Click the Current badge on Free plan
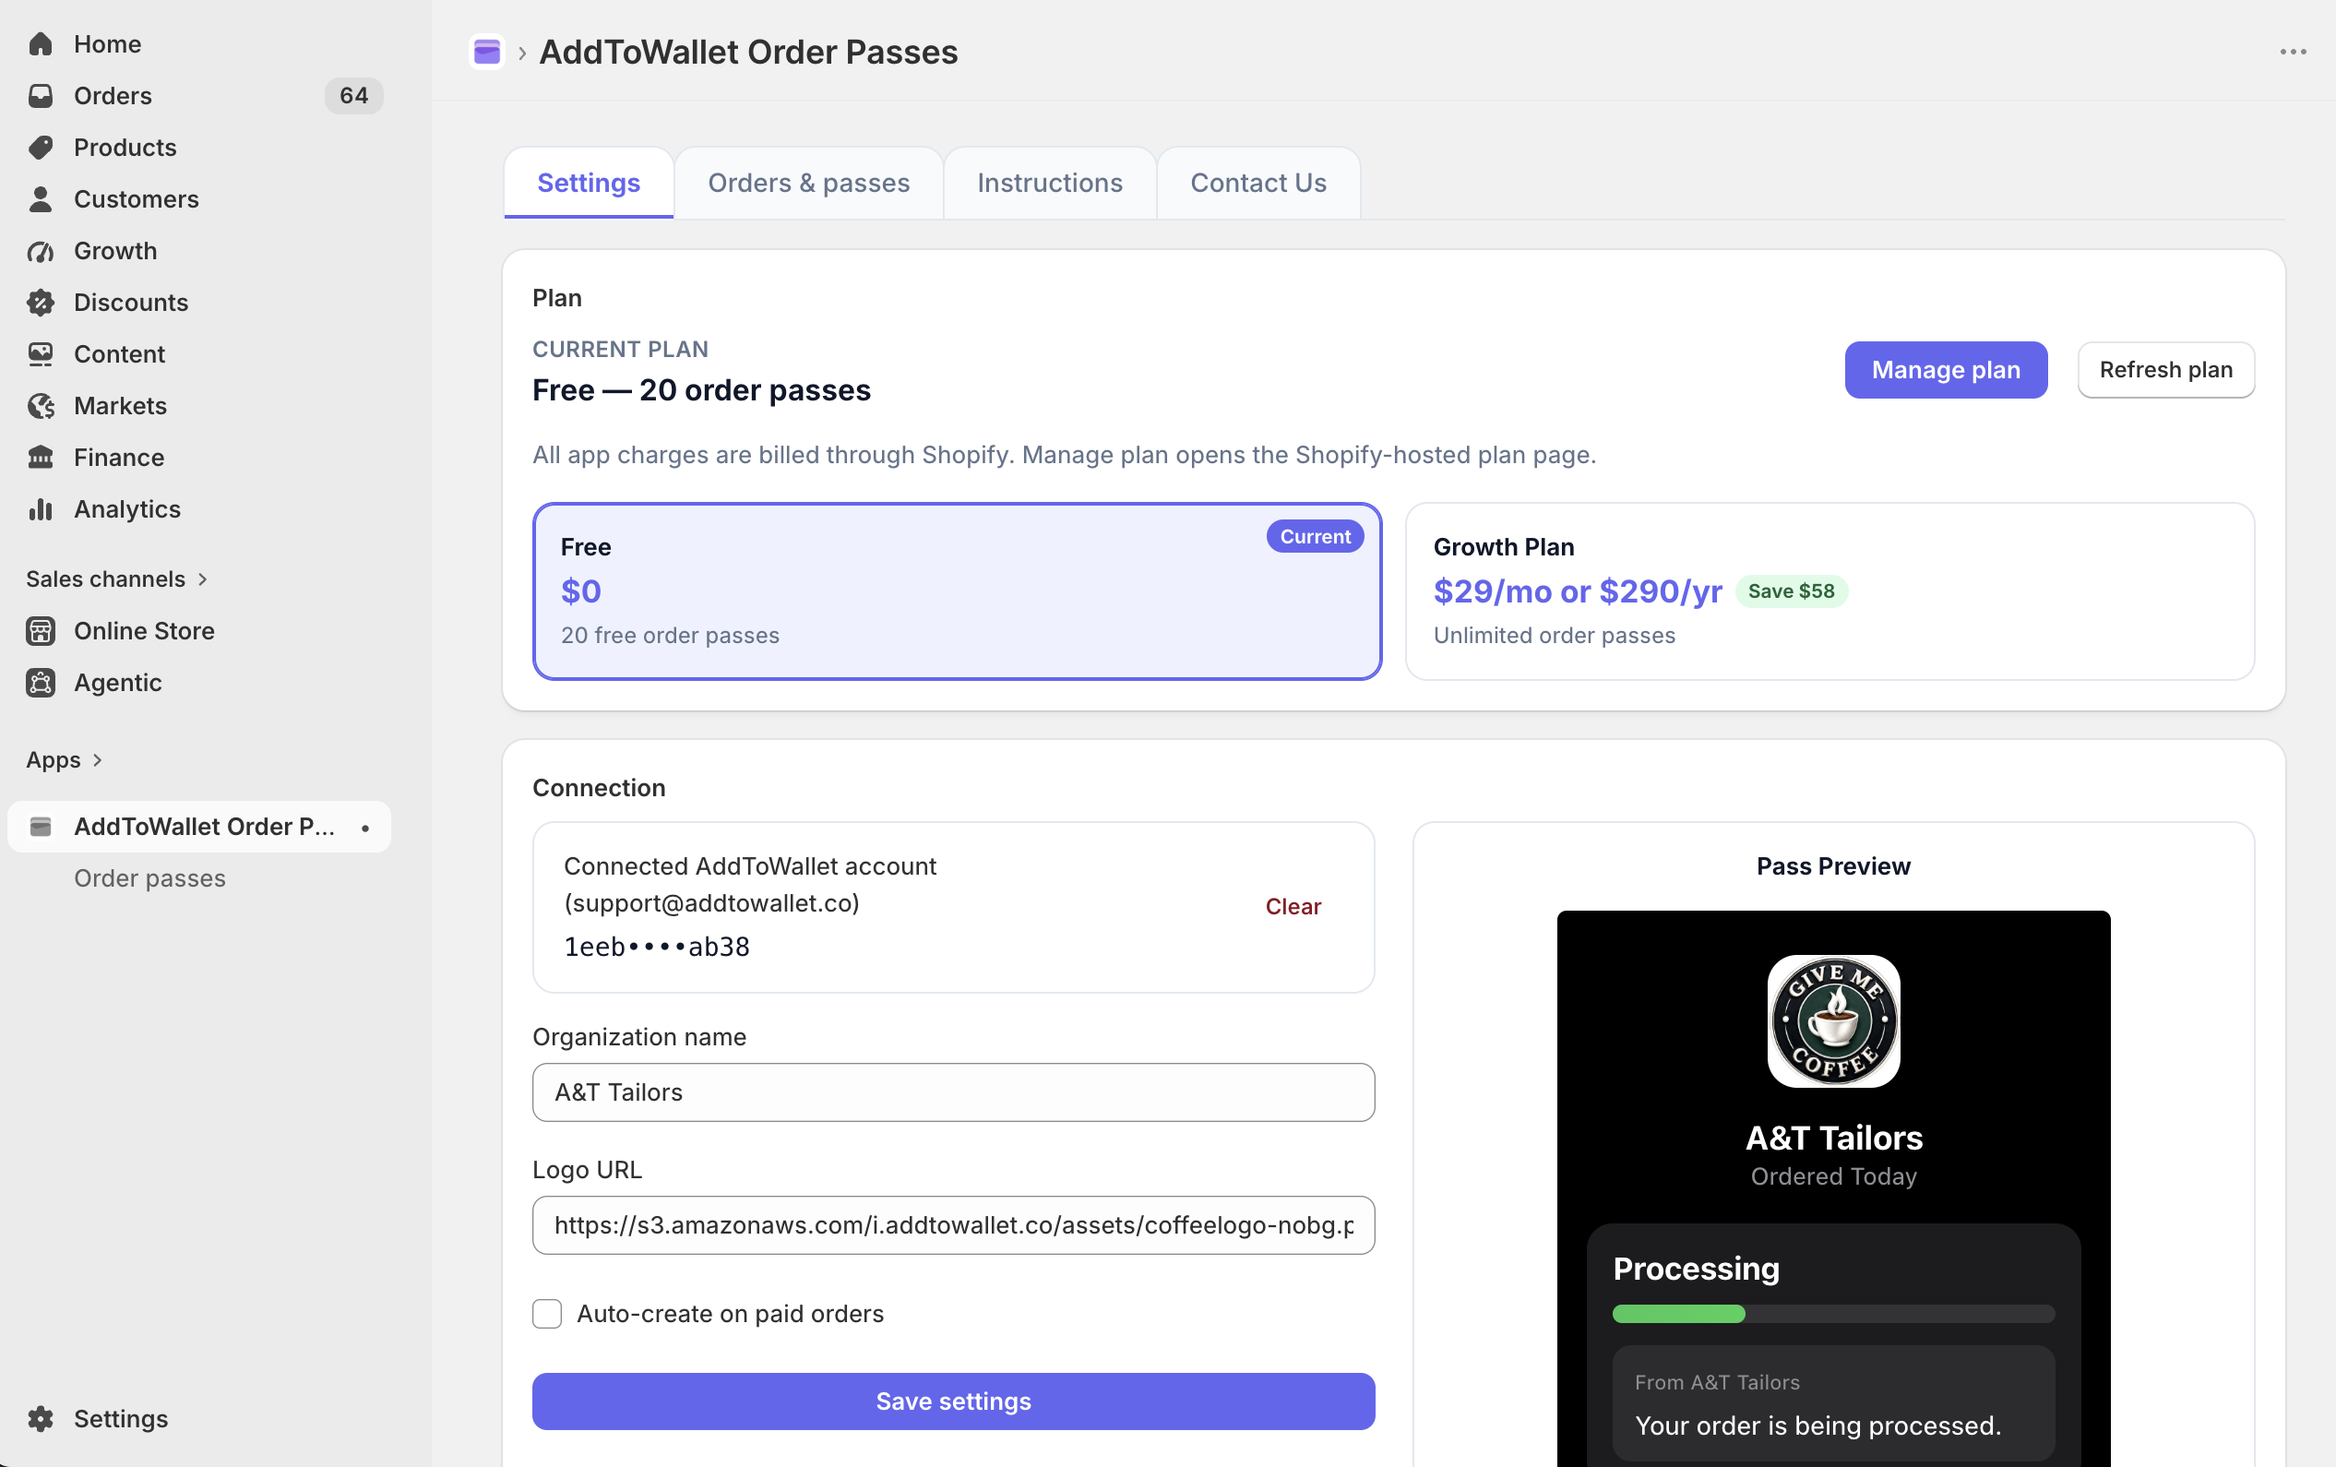 pos(1315,537)
